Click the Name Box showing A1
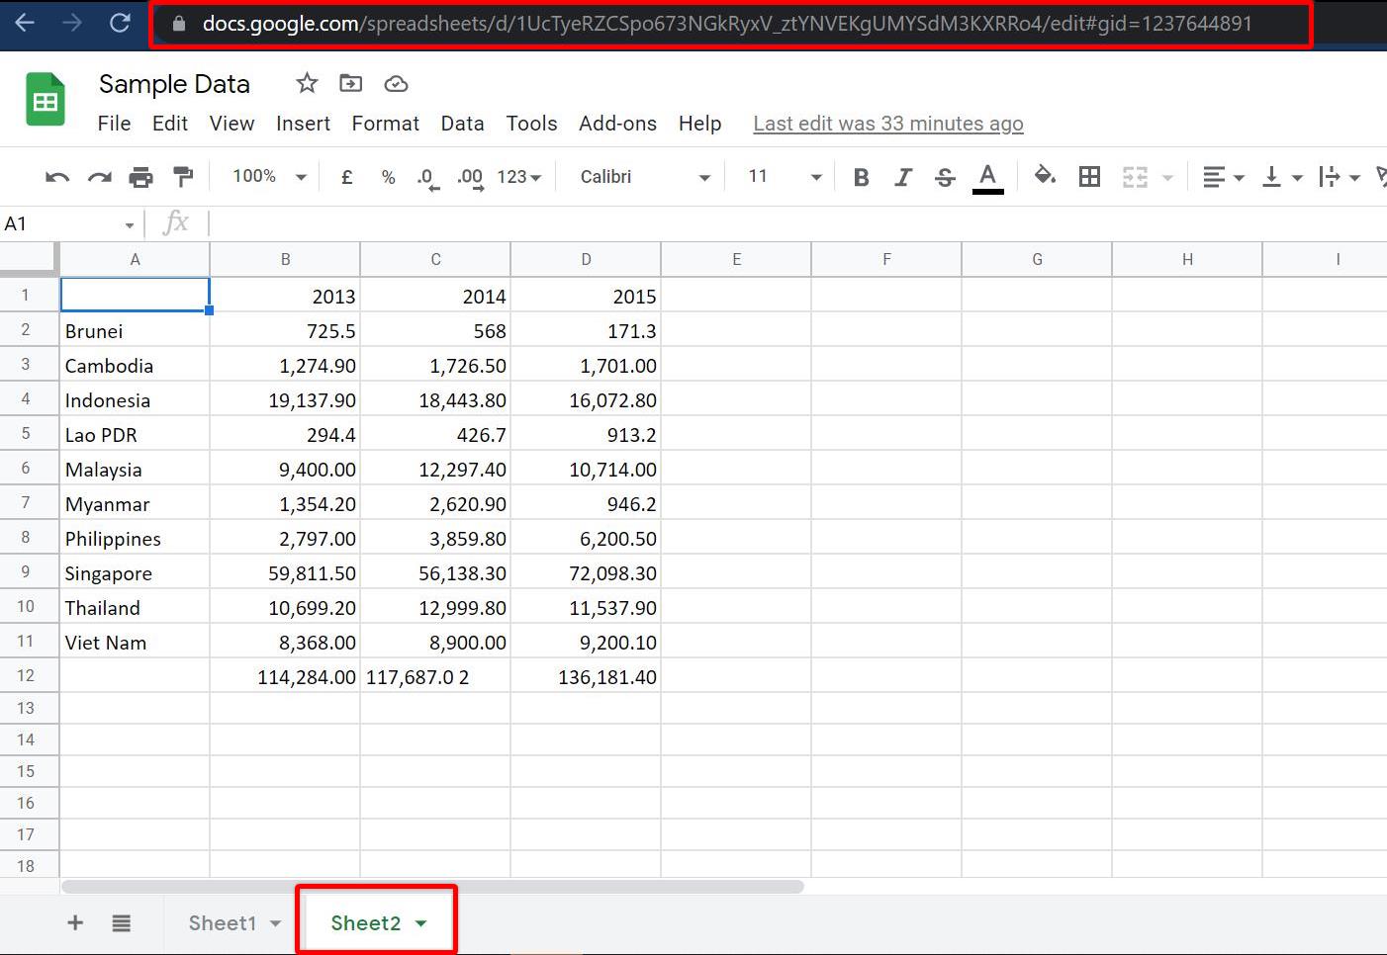This screenshot has height=955, width=1387. [59, 223]
